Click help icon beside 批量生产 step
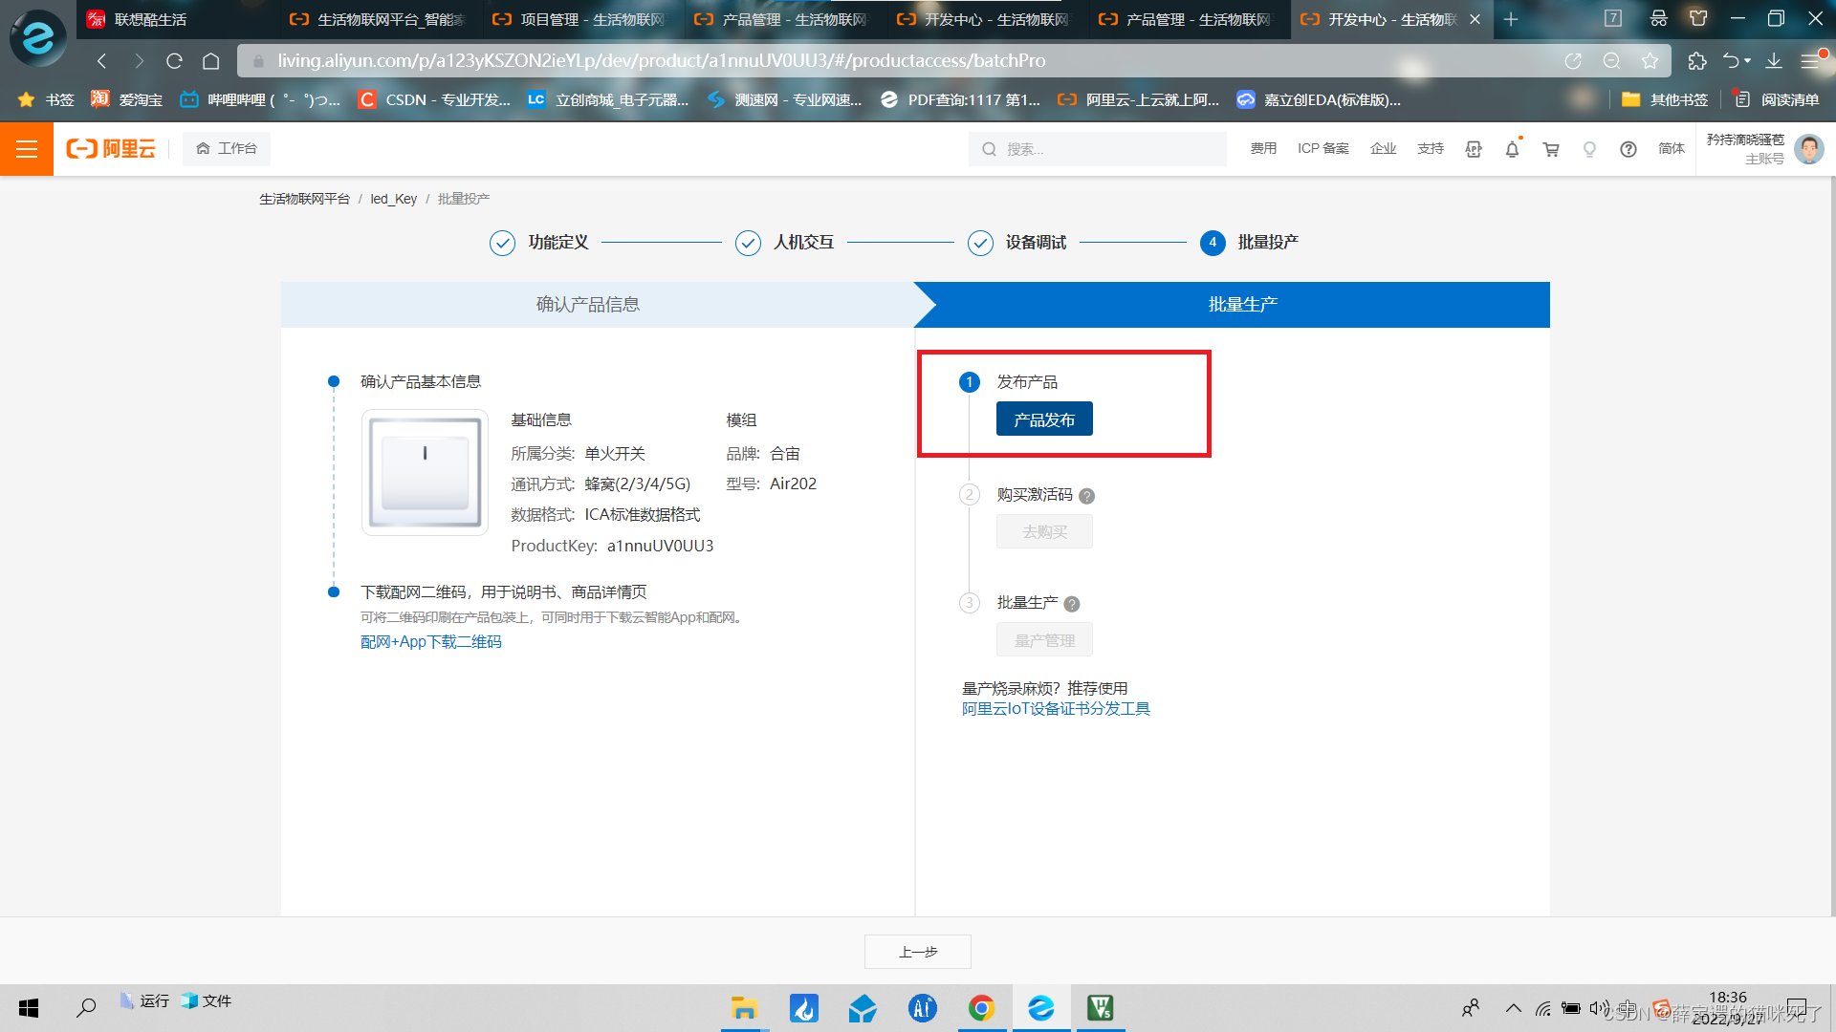The width and height of the screenshot is (1836, 1032). 1072,604
